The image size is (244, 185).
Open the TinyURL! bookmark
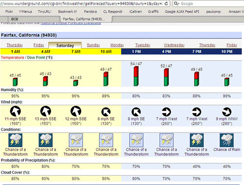tap(44, 12)
